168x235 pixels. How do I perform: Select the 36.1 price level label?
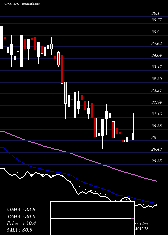coord(155,13)
